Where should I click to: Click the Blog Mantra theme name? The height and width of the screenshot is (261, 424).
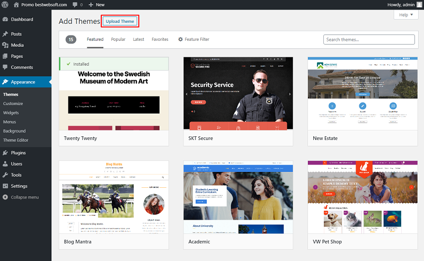coord(77,242)
